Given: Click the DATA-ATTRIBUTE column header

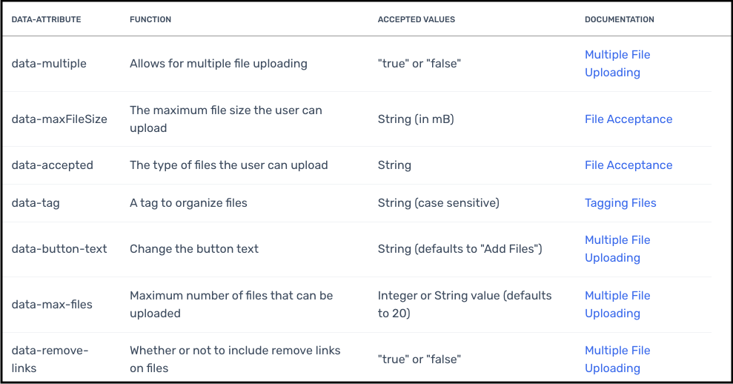Looking at the screenshot, I should click(x=46, y=19).
